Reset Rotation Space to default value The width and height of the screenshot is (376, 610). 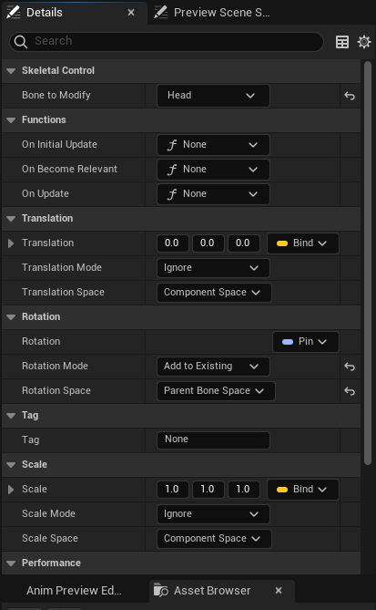point(350,391)
